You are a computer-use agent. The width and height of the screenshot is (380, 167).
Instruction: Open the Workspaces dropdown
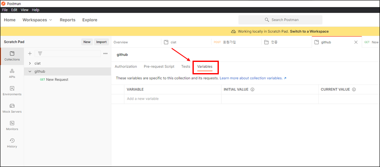[37, 20]
